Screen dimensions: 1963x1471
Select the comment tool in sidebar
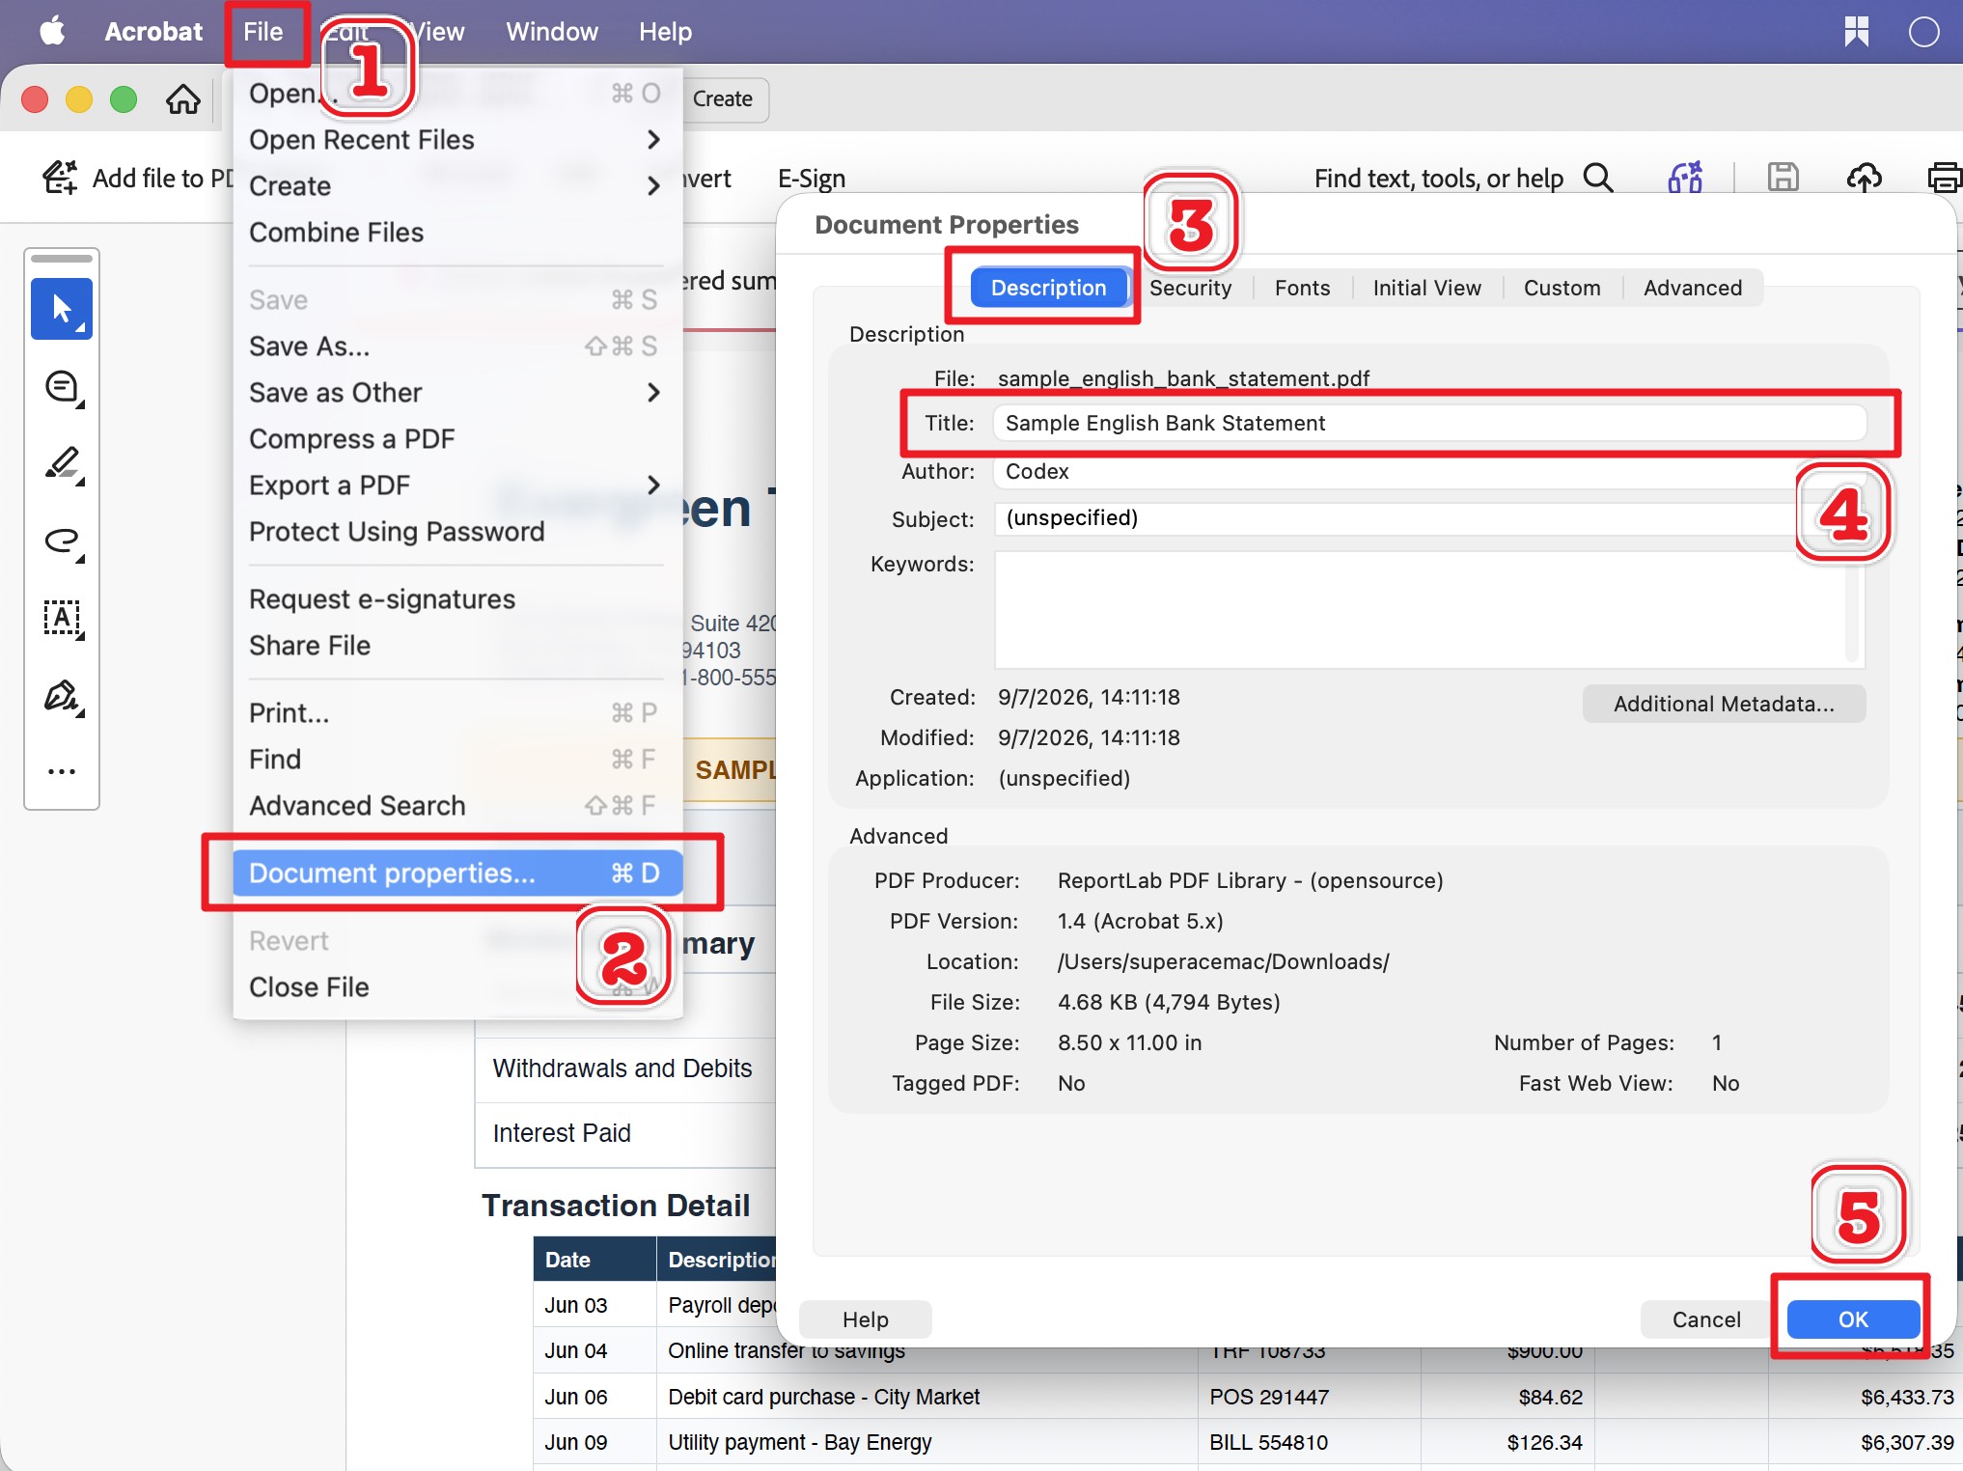[62, 387]
